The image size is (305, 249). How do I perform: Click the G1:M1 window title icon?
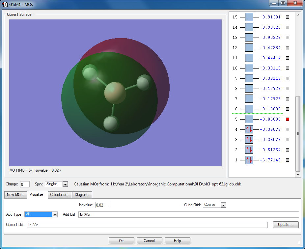click(5, 5)
